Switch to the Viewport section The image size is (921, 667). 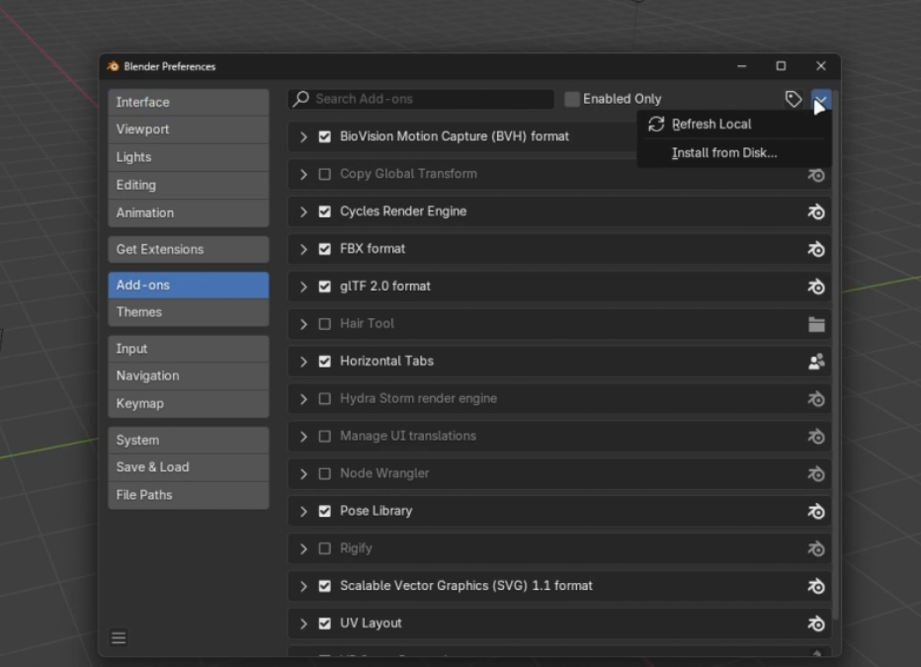[x=189, y=129]
